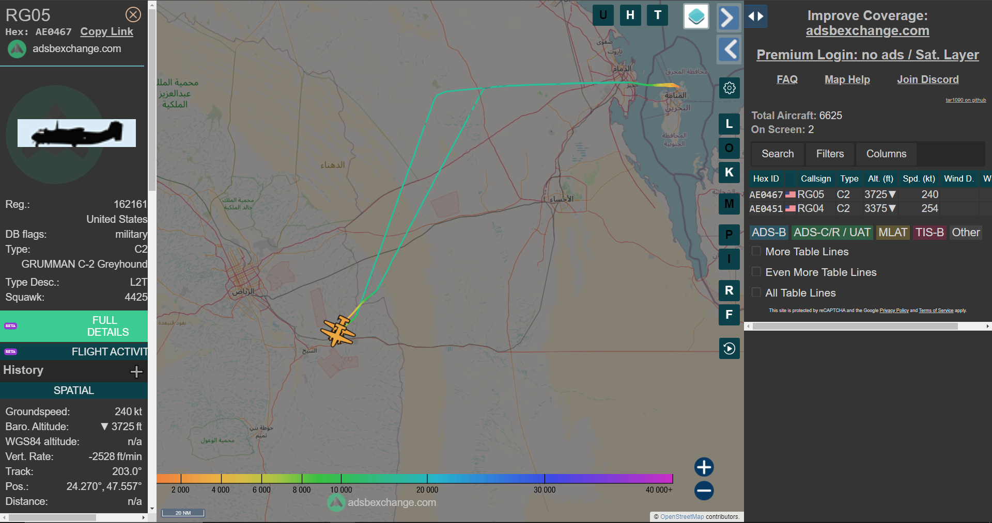Image resolution: width=992 pixels, height=523 pixels.
Task: Open the FAQ link
Action: 787,79
